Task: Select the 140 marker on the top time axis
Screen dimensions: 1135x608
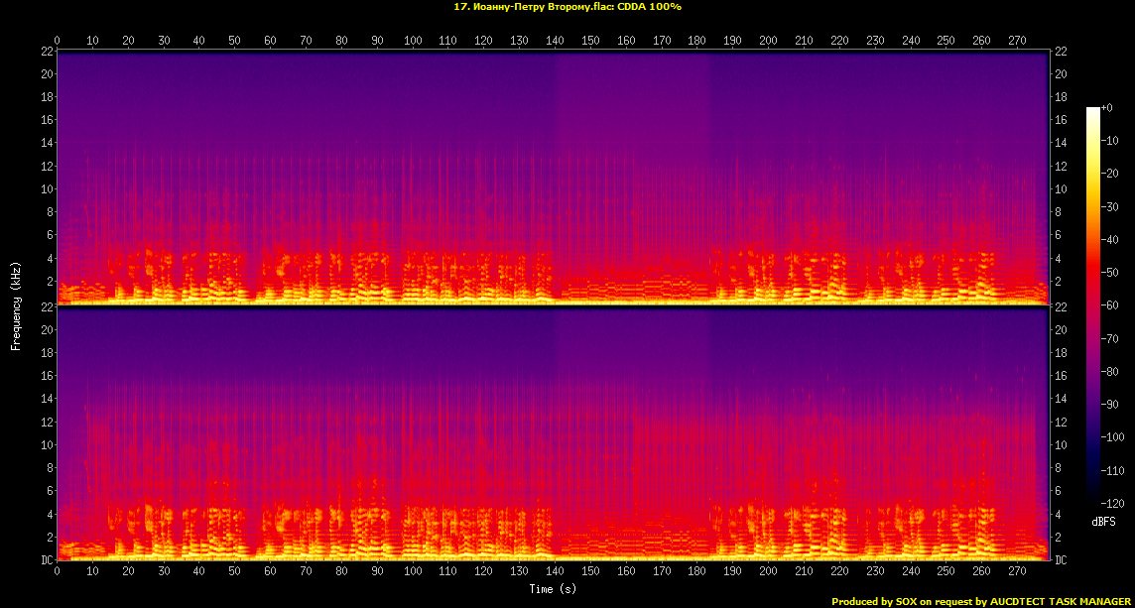Action: (555, 41)
